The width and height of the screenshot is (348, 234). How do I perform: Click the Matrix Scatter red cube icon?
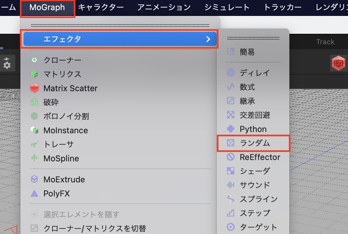point(34,88)
